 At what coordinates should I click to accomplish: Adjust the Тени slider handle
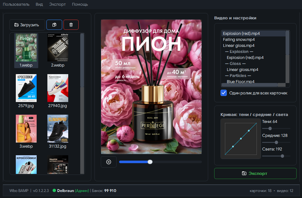pos(269,129)
